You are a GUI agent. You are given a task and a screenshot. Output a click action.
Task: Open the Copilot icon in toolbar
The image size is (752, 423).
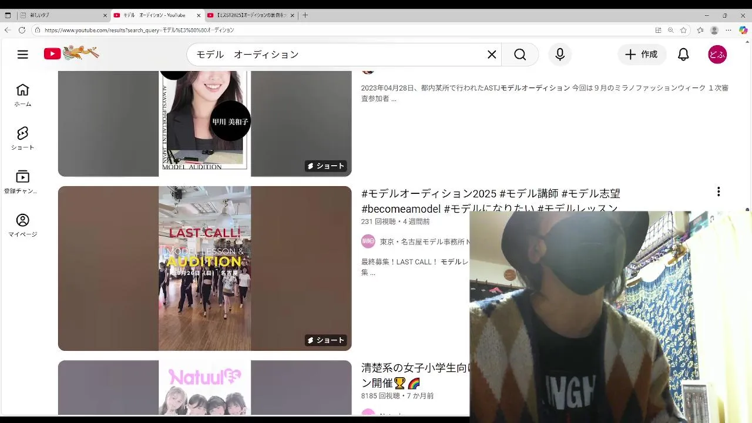[743, 30]
